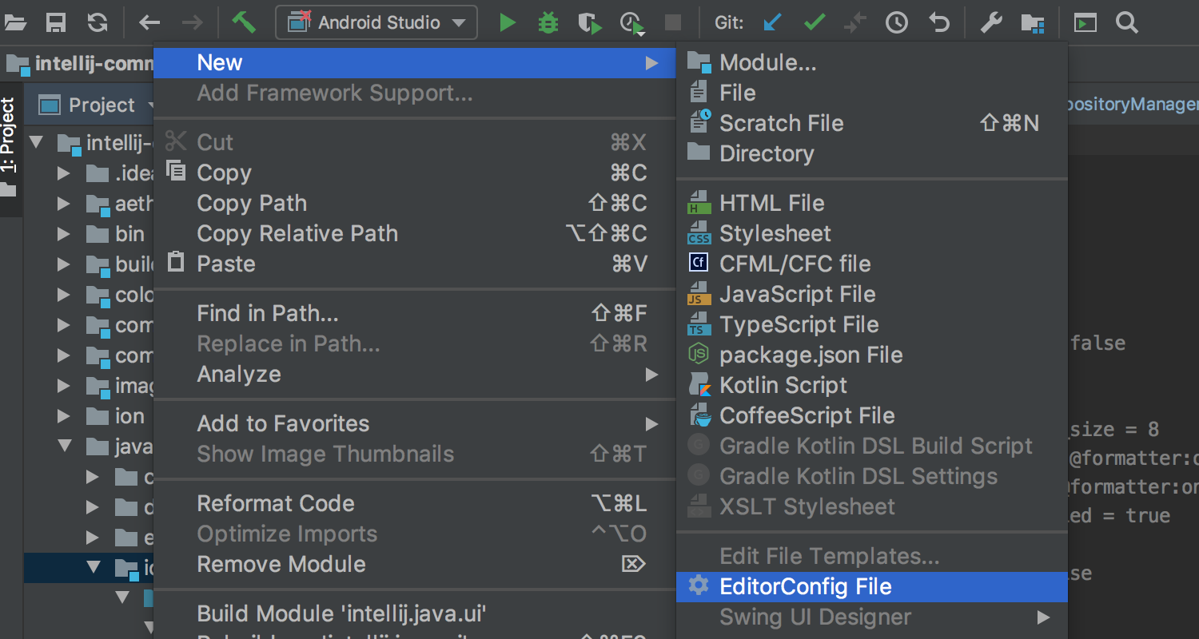Screen dimensions: 1199x639
Task: Collapse the intellij root tree node
Action: point(36,143)
